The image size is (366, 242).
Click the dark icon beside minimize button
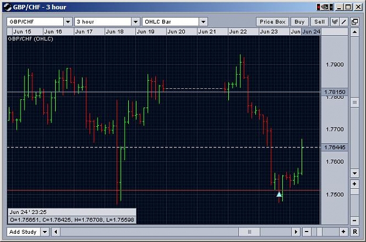pyautogui.click(x=331, y=7)
